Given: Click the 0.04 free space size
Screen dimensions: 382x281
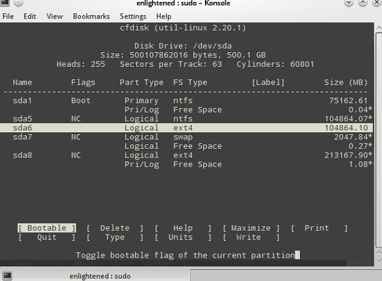Looking at the screenshot, I should 360,110.
